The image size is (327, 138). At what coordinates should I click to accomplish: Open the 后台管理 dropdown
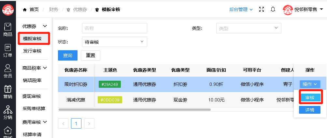coord(241,9)
